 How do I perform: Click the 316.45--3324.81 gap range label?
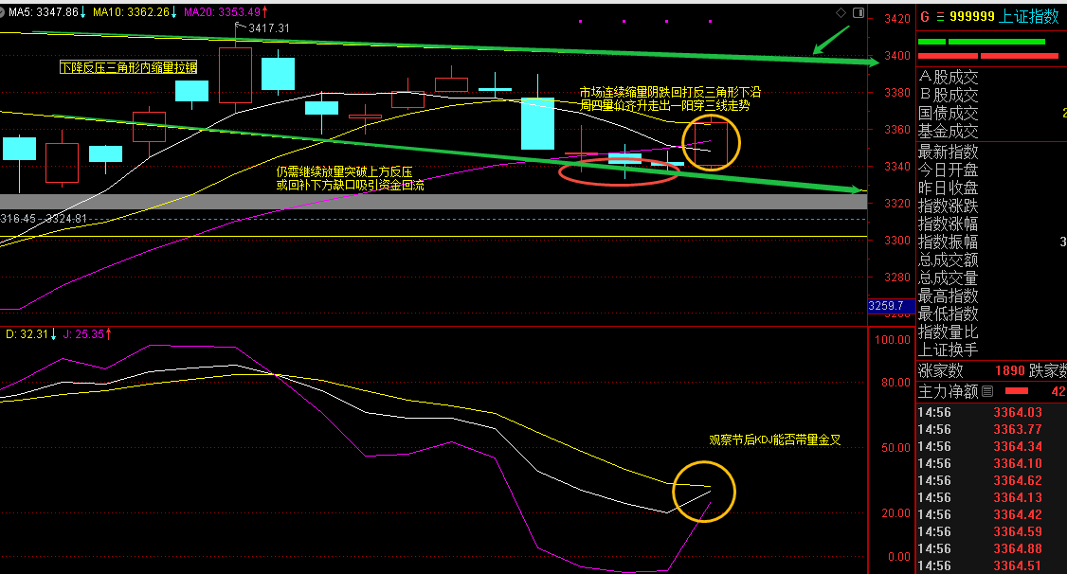[44, 218]
